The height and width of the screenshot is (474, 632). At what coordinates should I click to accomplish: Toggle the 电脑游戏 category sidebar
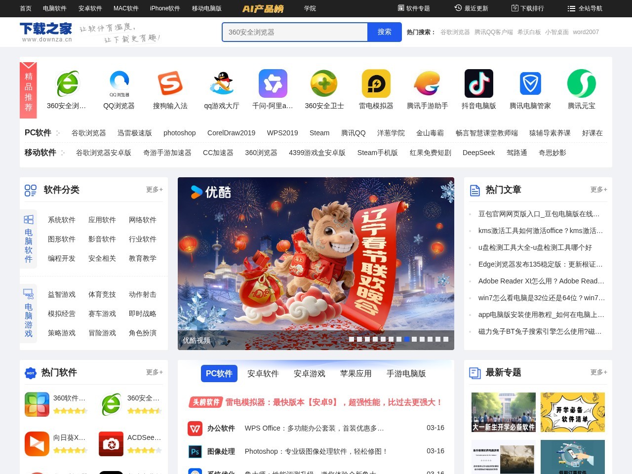pyautogui.click(x=28, y=313)
